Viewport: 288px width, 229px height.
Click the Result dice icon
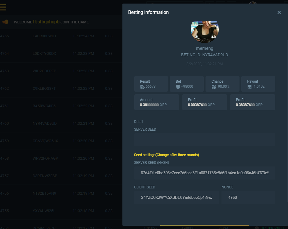click(142, 87)
